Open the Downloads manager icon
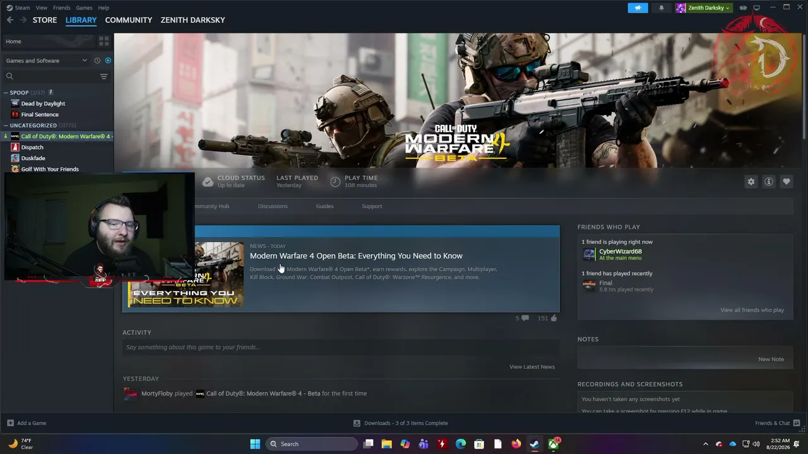Image resolution: width=808 pixels, height=454 pixels. point(357,423)
